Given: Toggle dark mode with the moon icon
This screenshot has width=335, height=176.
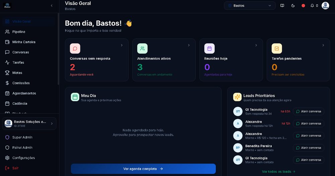Looking at the screenshot, I should click(x=293, y=6).
